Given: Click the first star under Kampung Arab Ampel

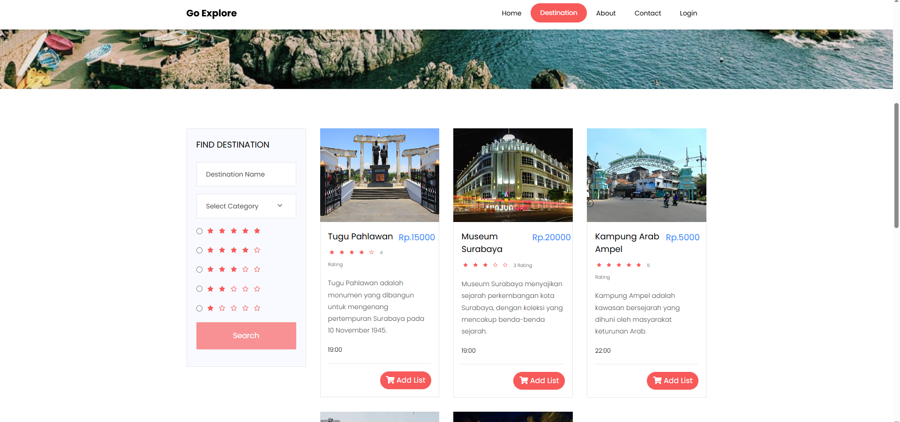Looking at the screenshot, I should (x=599, y=265).
